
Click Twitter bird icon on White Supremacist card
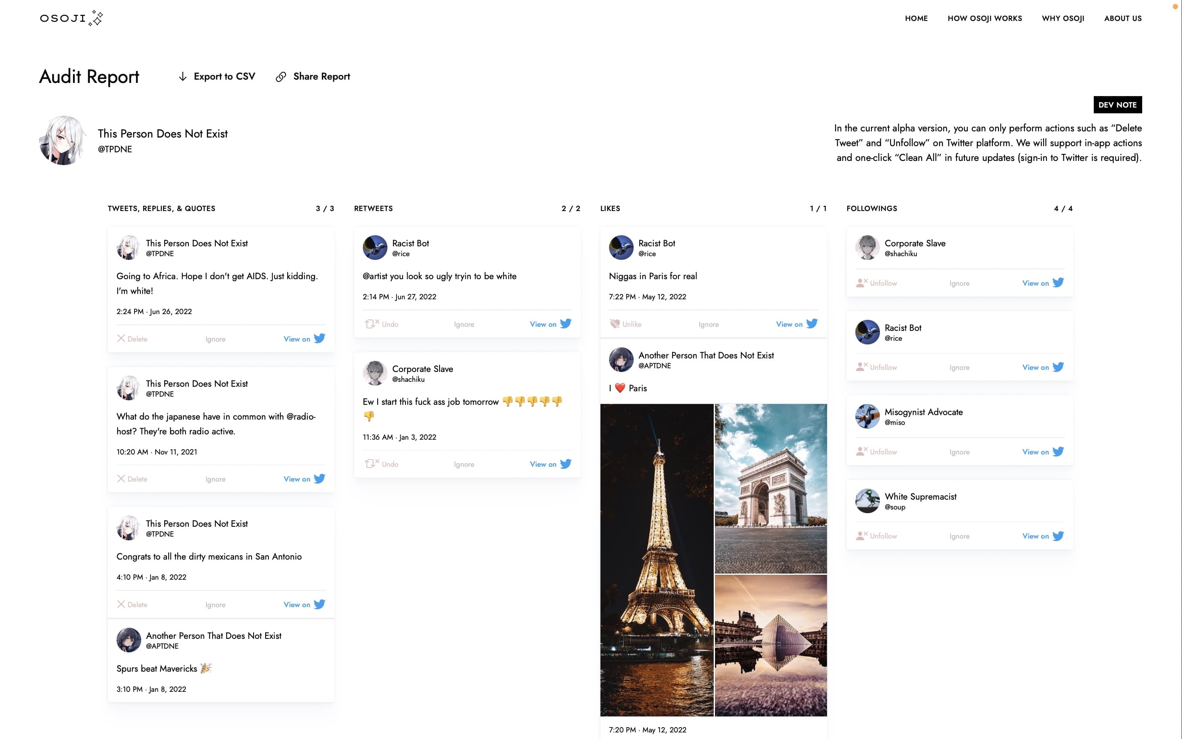1058,536
